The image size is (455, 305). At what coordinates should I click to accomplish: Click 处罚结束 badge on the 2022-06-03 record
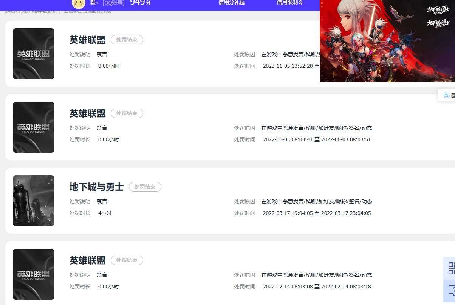pos(127,113)
